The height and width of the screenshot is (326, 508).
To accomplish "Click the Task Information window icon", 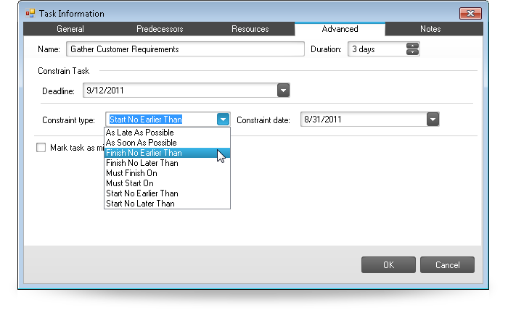I will [x=30, y=13].
